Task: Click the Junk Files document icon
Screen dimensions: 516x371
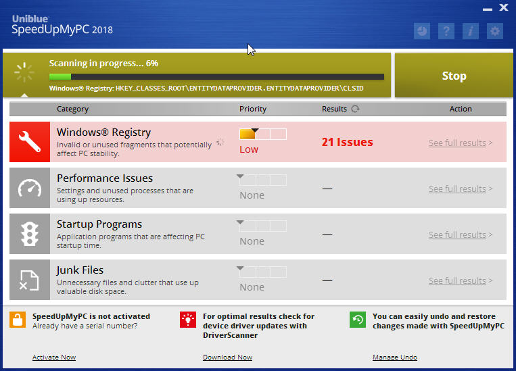Action: point(30,280)
